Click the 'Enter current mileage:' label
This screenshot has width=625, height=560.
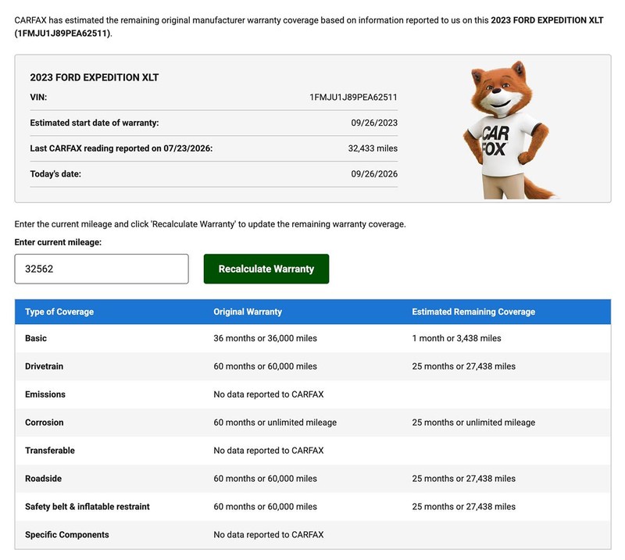[58, 242]
